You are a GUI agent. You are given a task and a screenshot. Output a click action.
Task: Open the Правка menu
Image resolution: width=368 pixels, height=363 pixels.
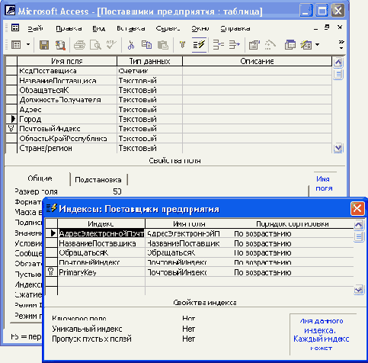coord(69,28)
